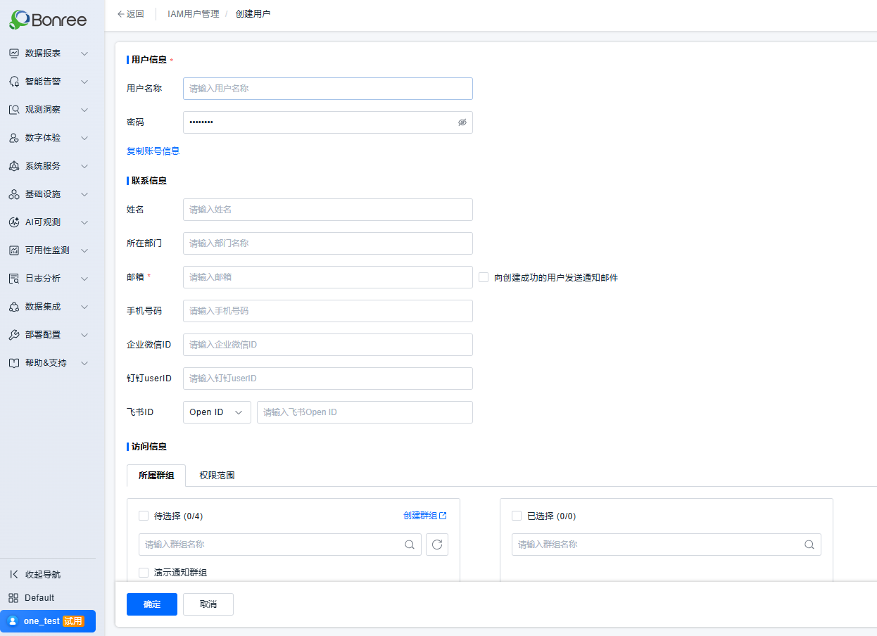
Task: Click the 邮箱 input field
Action: tap(328, 277)
